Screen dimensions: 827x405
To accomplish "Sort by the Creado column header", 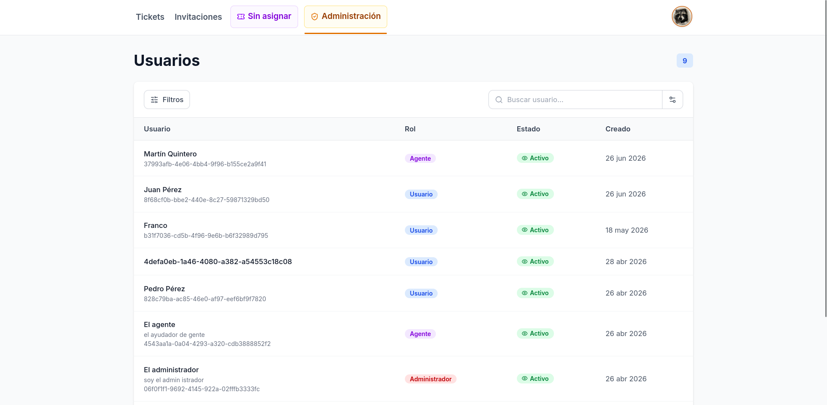I will tap(618, 129).
